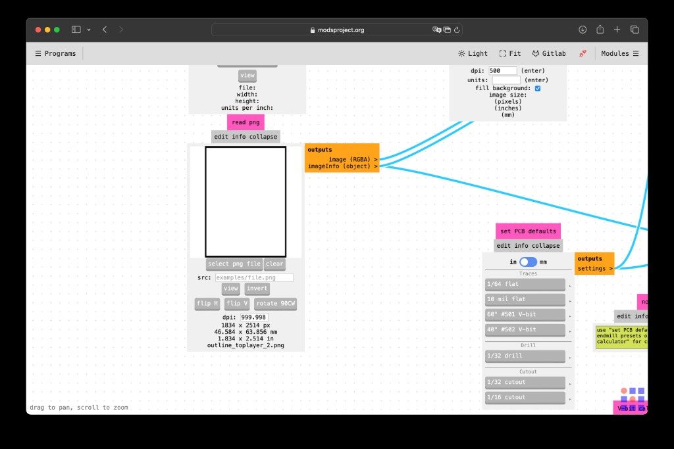
Task: Reload the page with refresh icon
Action: (457, 30)
